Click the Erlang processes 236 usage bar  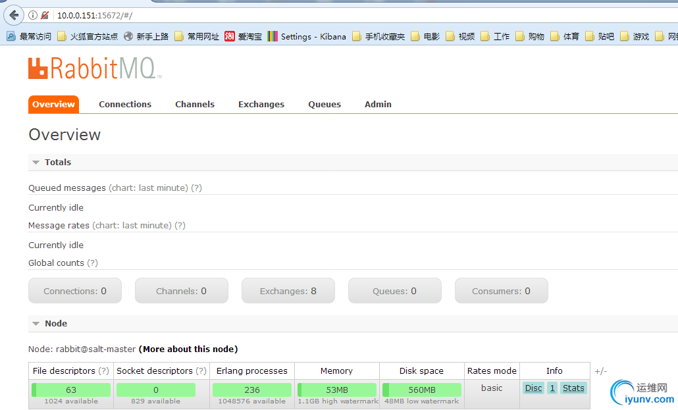pyautogui.click(x=252, y=390)
